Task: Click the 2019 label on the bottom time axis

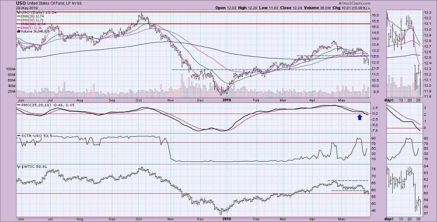Action: (227, 219)
